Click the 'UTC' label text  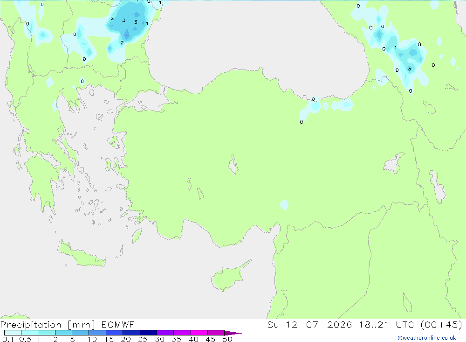coord(405,324)
